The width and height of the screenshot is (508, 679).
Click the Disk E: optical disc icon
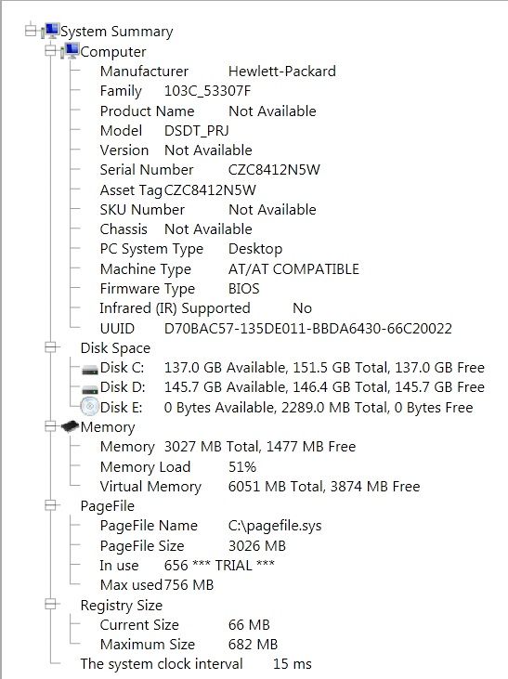click(90, 407)
